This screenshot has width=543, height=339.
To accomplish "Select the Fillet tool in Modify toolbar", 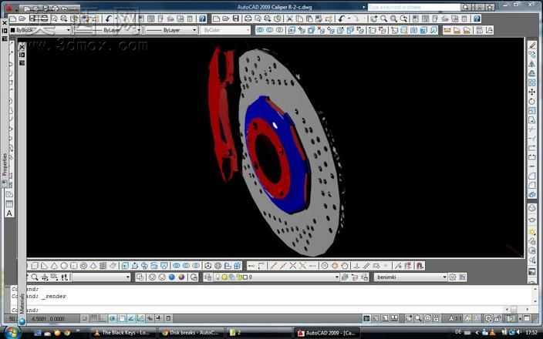I will pos(532,185).
